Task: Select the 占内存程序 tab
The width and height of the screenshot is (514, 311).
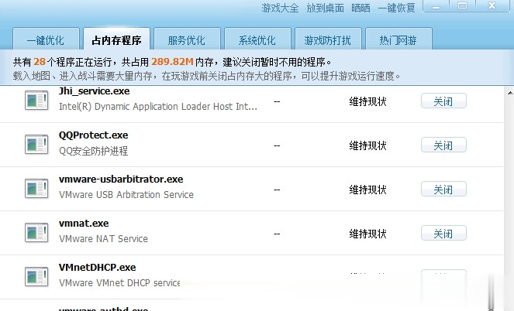Action: [117, 39]
